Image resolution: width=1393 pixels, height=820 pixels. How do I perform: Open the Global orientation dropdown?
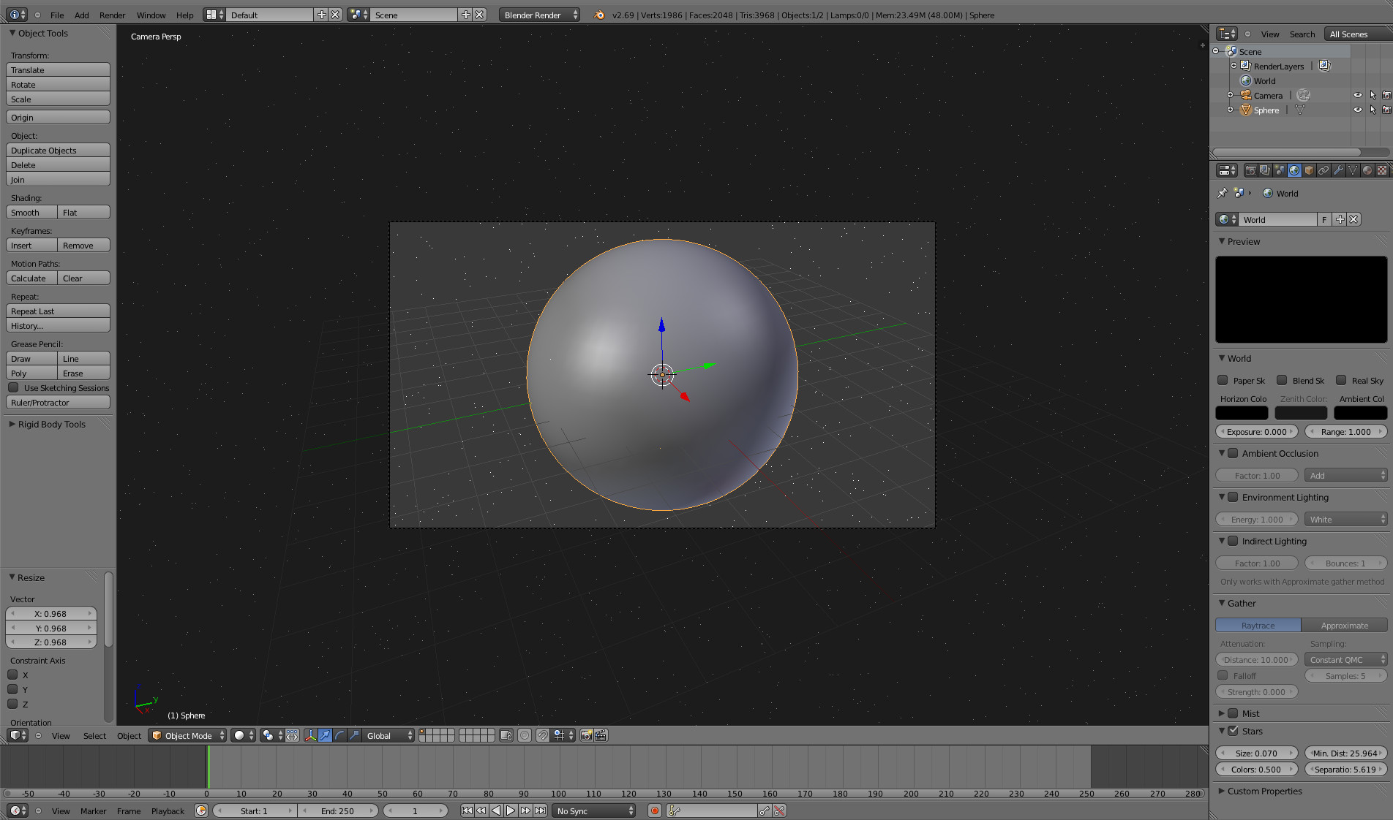tap(388, 735)
